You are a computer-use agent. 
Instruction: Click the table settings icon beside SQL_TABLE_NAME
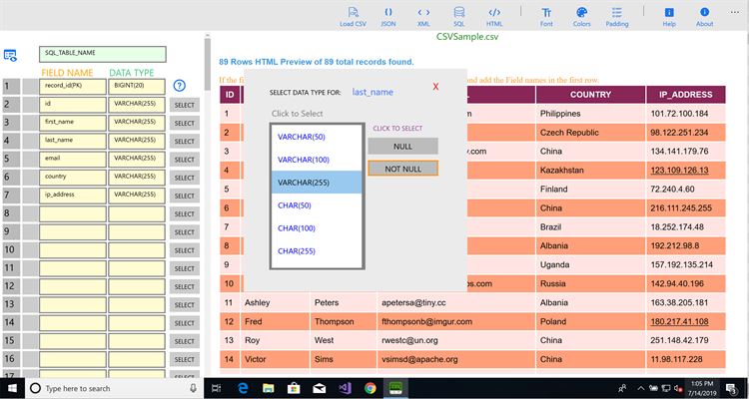click(x=10, y=56)
